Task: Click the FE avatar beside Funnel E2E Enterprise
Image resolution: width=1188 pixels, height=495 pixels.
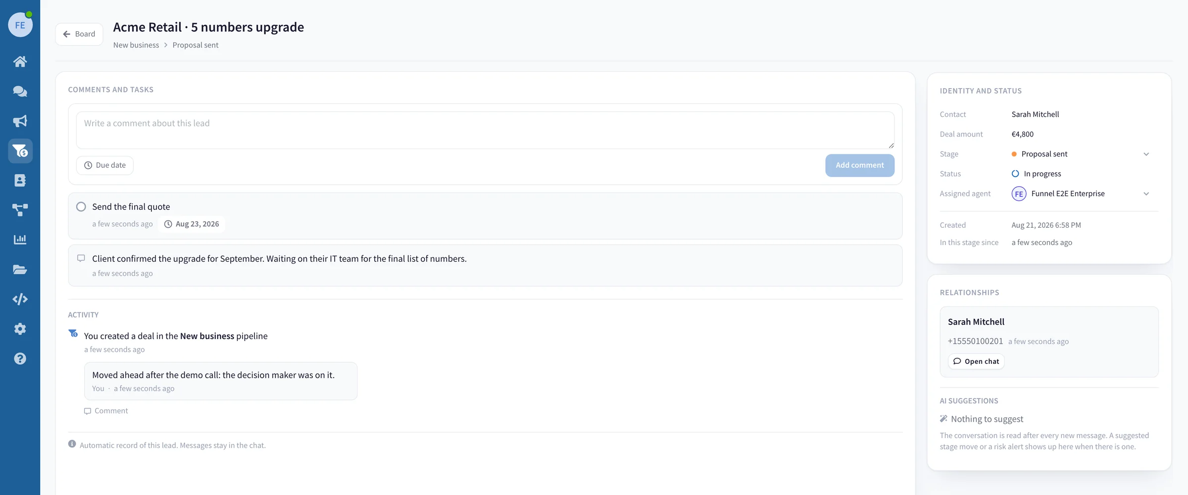Action: tap(1019, 194)
